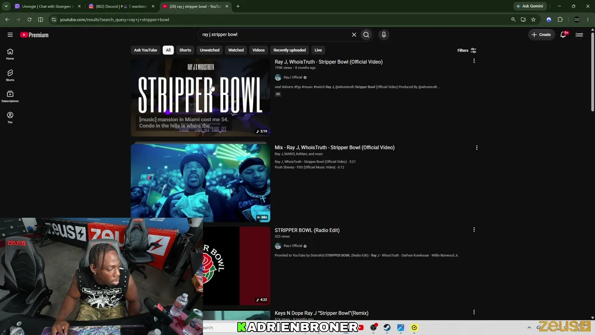Expand the taskbar hidden icons chevron

529,328
